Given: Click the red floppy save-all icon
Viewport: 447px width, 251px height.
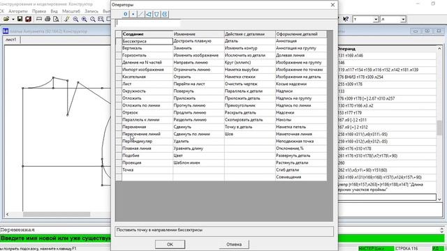Looking at the screenshot, I should (28, 19).
